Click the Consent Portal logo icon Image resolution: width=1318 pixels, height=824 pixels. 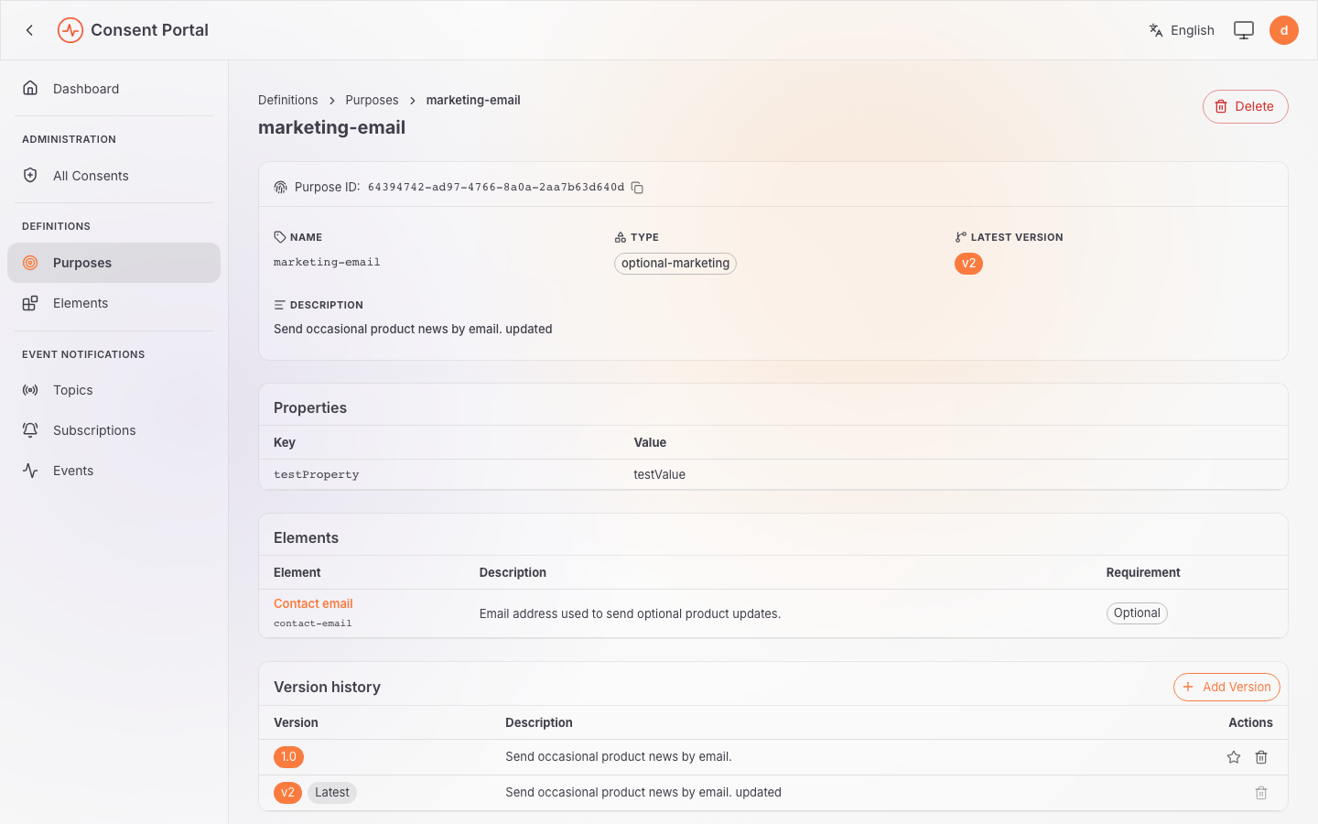(70, 30)
